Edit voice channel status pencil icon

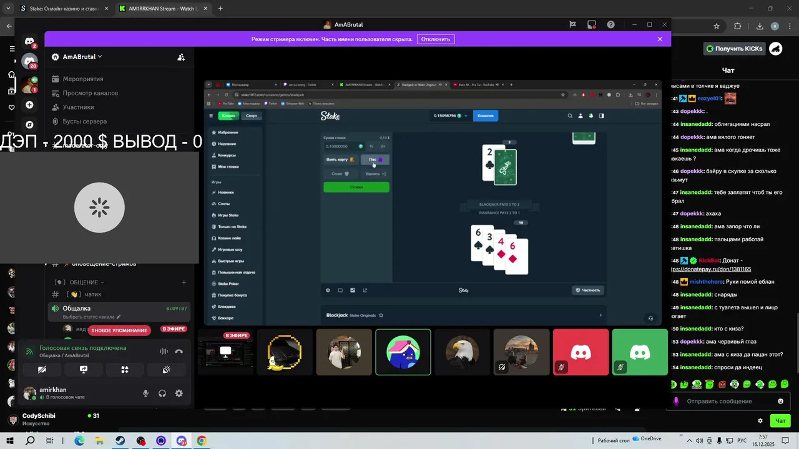119,317
